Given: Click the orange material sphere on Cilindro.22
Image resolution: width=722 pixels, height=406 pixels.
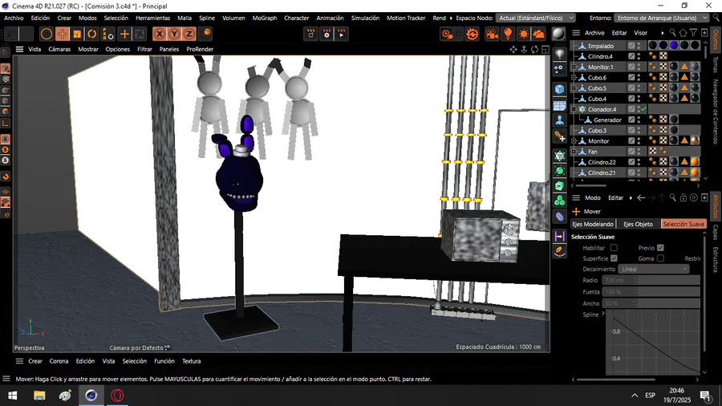Looking at the screenshot, I should pyautogui.click(x=695, y=162).
